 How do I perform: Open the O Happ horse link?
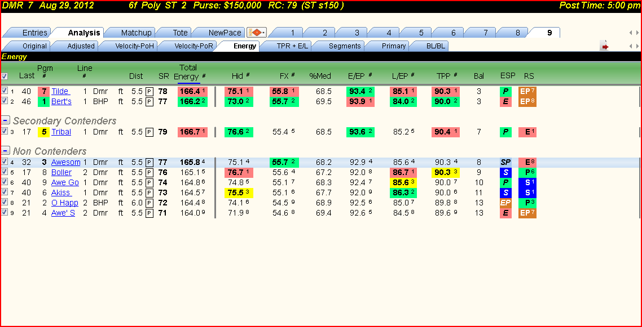[x=65, y=203]
